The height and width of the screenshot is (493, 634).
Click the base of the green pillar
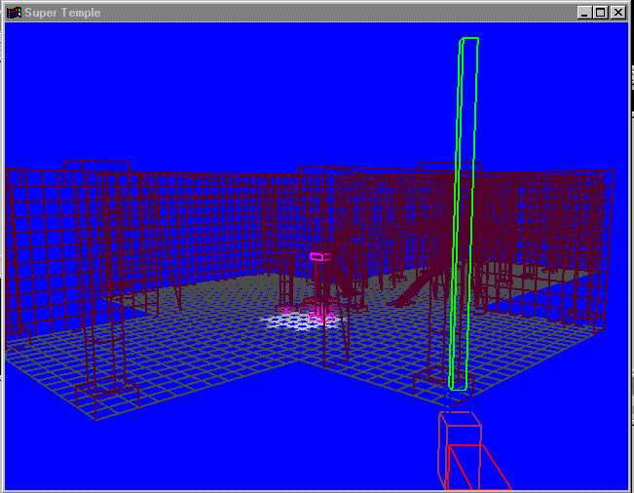[458, 382]
